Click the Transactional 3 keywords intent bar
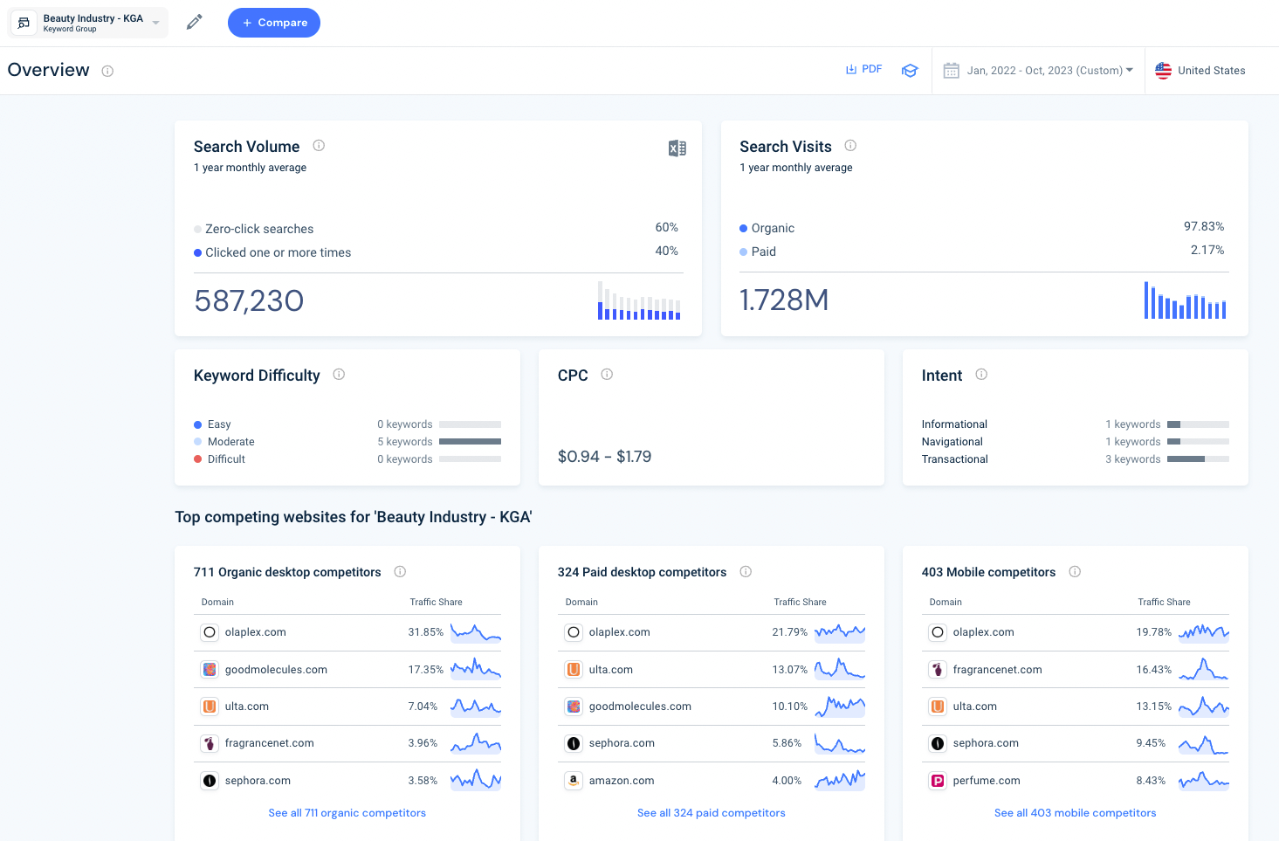This screenshot has width=1279, height=841. click(x=1198, y=459)
